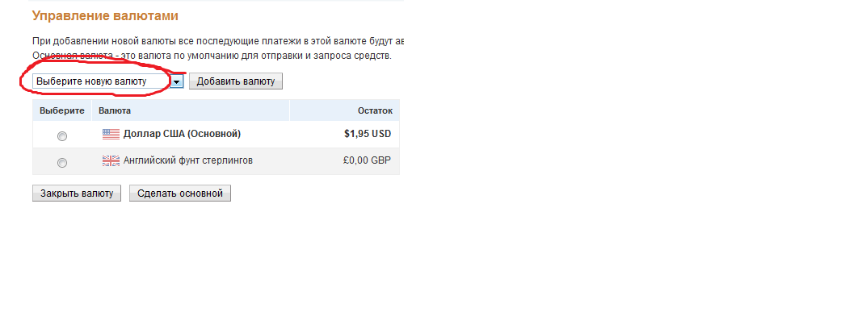
Task: Click the text line starting При добавлении новой валюты
Action: point(219,41)
